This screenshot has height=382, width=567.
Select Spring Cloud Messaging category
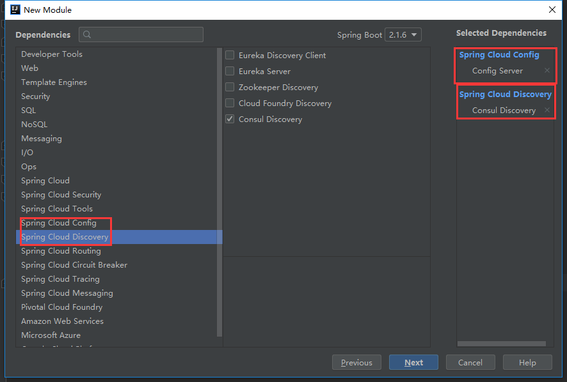click(116, 293)
